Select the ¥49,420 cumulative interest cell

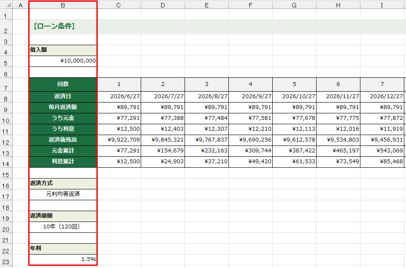251,162
